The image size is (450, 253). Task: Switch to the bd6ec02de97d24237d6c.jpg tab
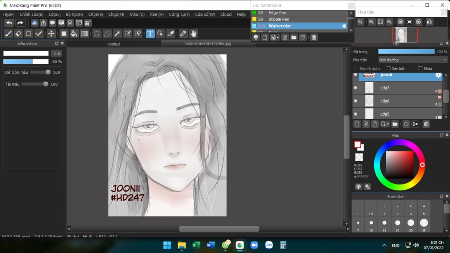[208, 44]
